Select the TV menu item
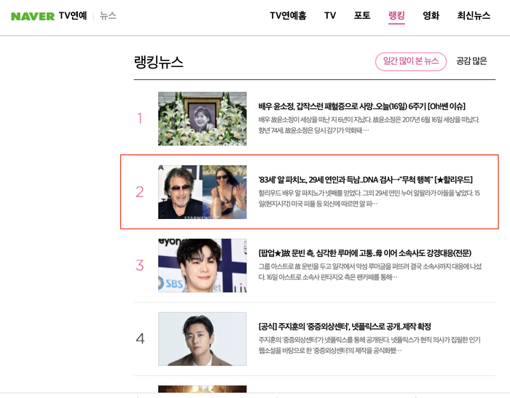 coord(330,15)
